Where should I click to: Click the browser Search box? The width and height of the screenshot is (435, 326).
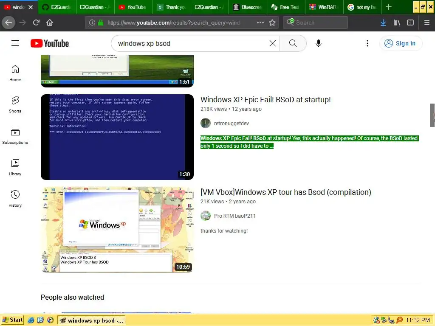315,22
